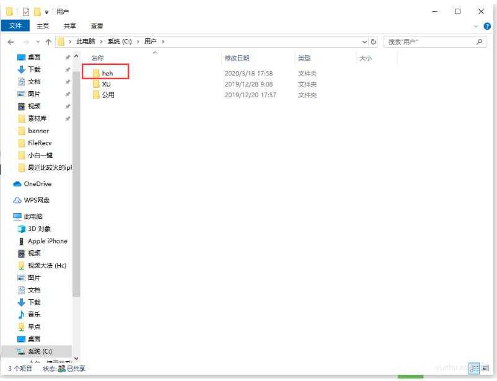Image resolution: width=497 pixels, height=381 pixels.
Task: Click the folder icon in the address bar
Action: coord(60,41)
